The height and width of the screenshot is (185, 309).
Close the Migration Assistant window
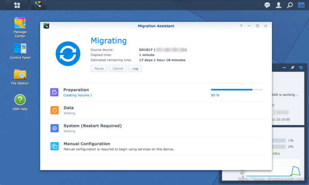pos(266,26)
